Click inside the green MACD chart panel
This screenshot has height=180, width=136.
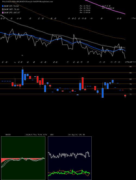tap(23, 158)
